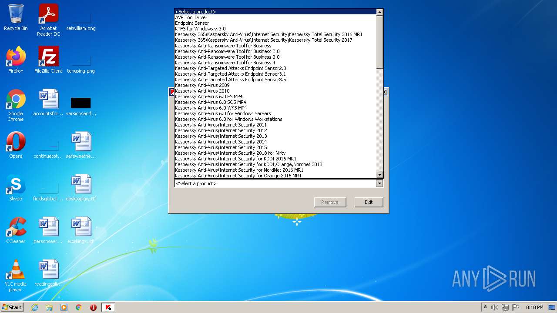Image resolution: width=557 pixels, height=313 pixels.
Task: Open the Firefox desktop shortcut
Action: click(x=16, y=60)
